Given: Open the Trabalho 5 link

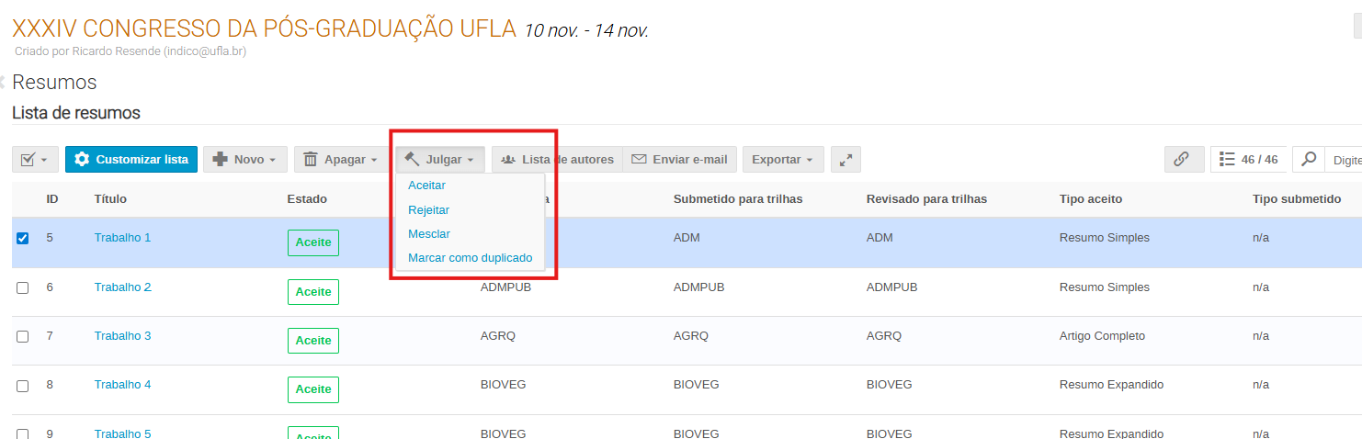Looking at the screenshot, I should tap(122, 433).
